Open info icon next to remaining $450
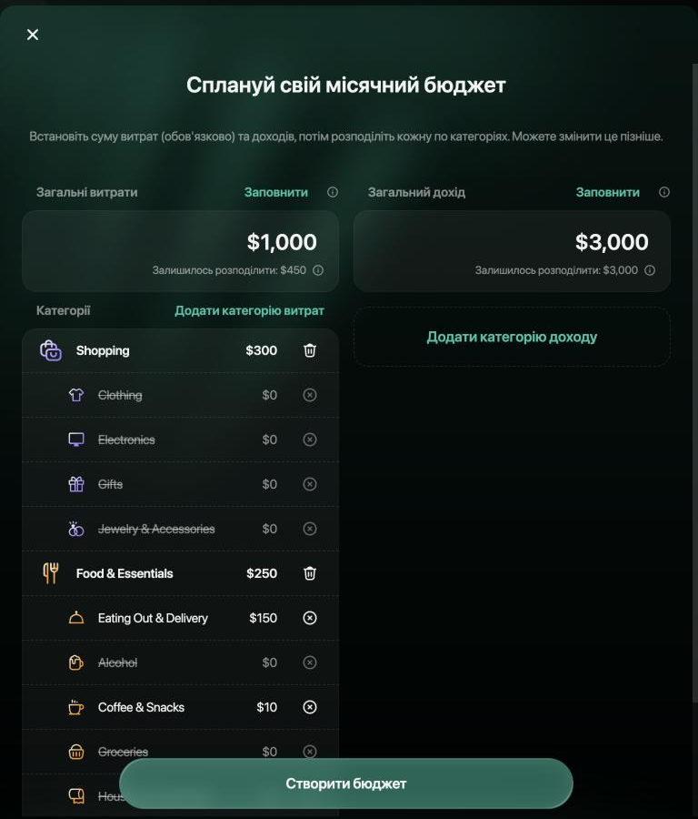Viewport: 698px width, 819px height. pos(318,270)
